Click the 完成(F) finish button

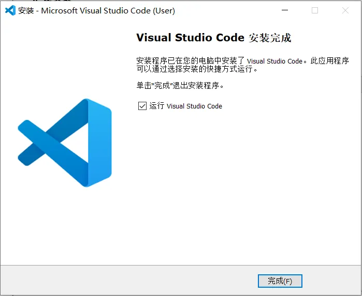pos(280,281)
